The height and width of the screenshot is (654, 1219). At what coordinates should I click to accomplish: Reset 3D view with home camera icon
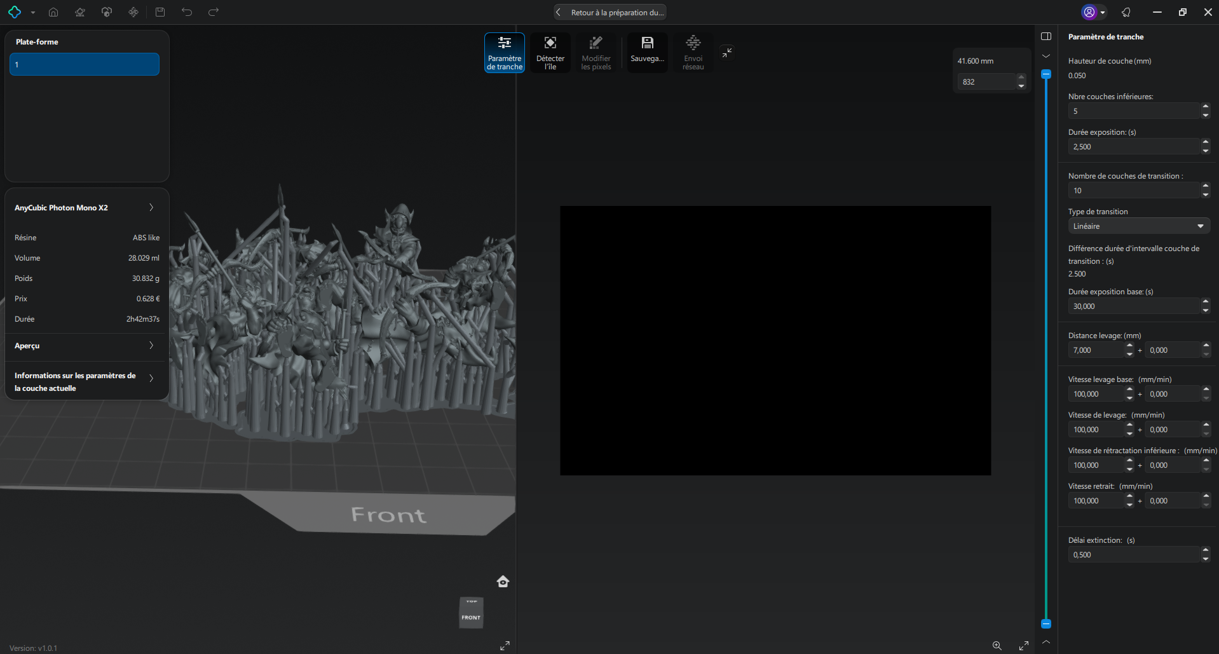click(503, 582)
